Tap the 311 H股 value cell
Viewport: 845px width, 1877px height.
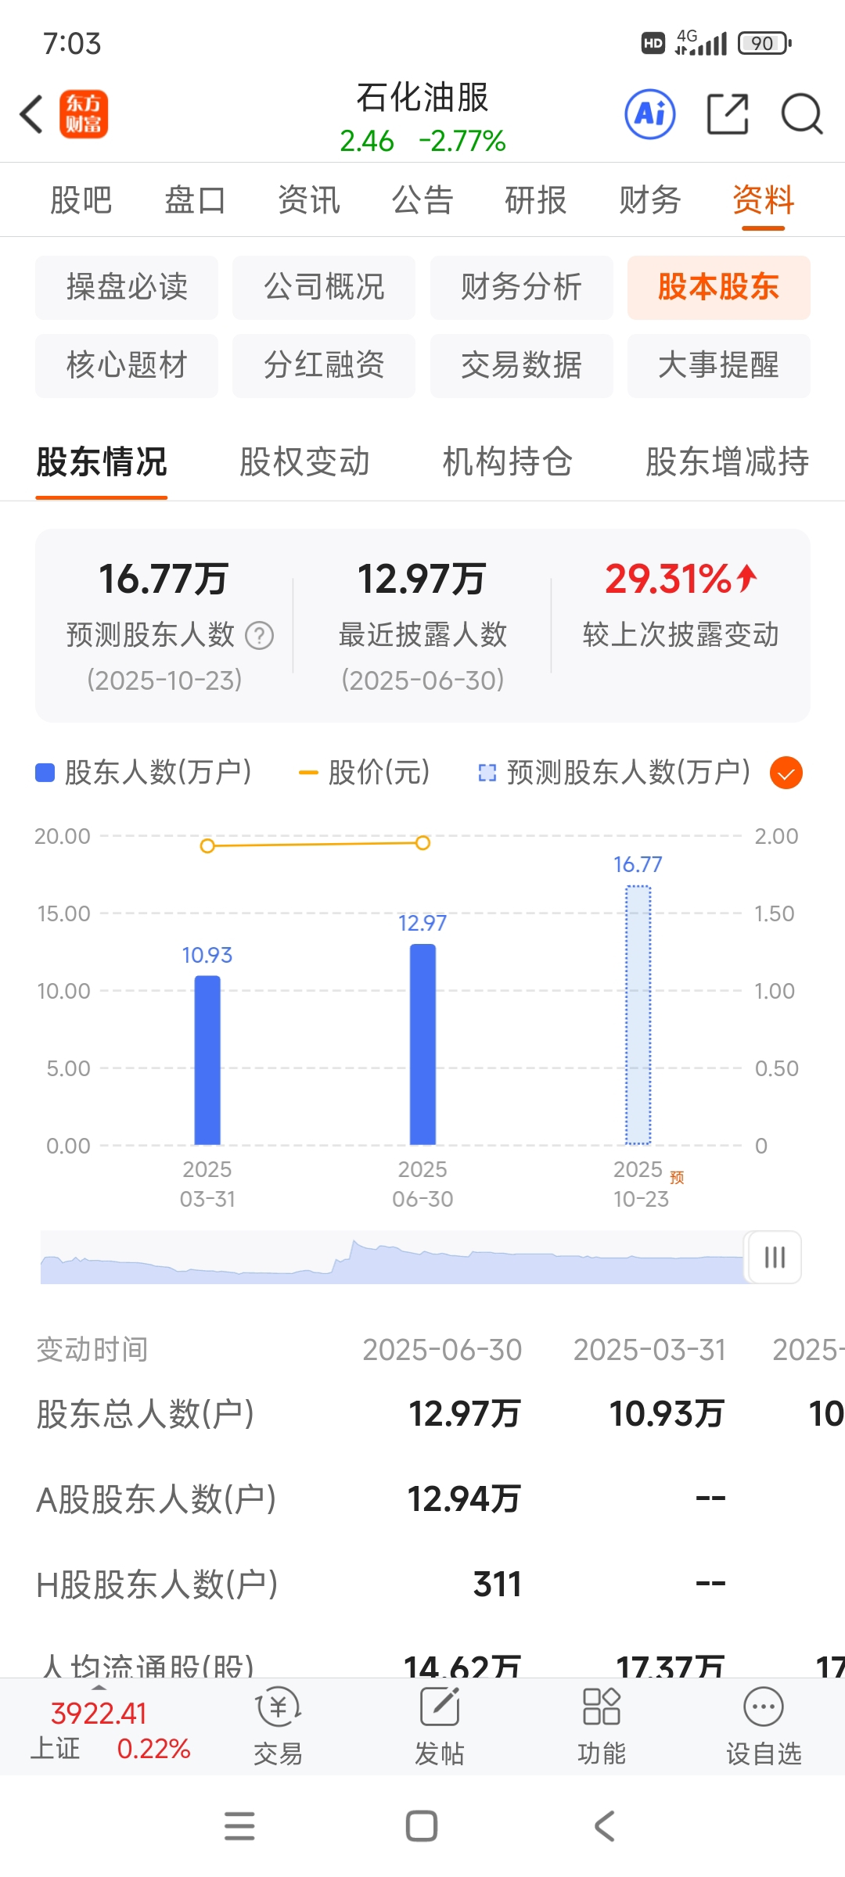pyautogui.click(x=498, y=1585)
